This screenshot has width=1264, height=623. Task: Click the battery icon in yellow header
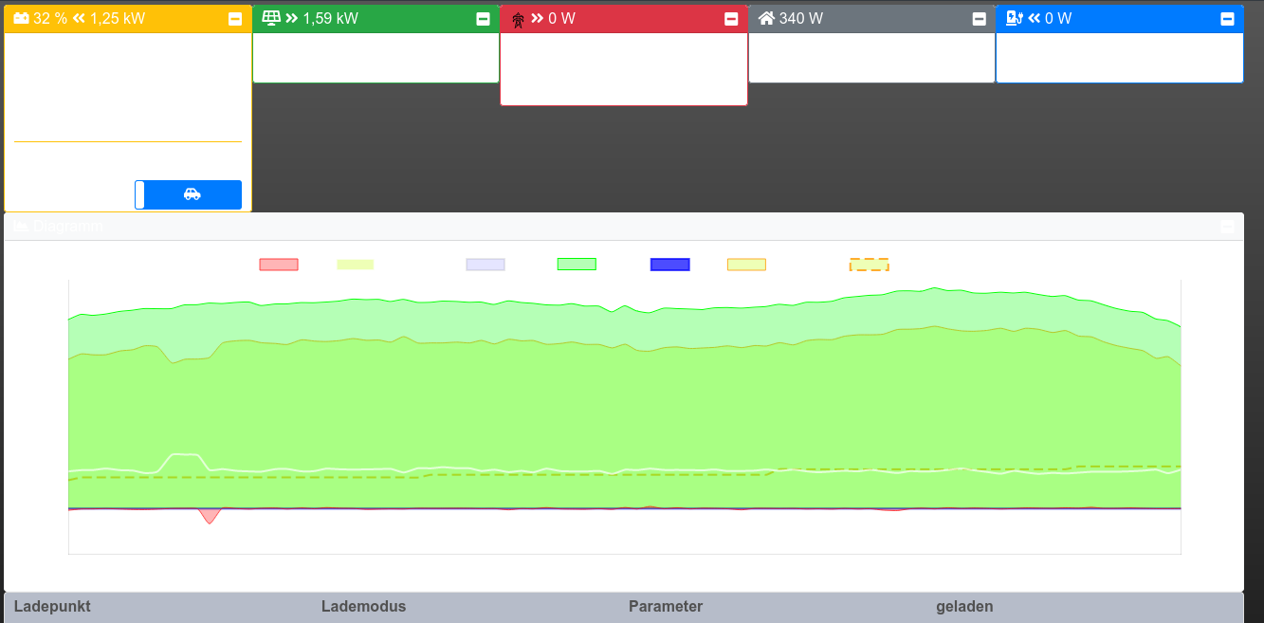[22, 19]
